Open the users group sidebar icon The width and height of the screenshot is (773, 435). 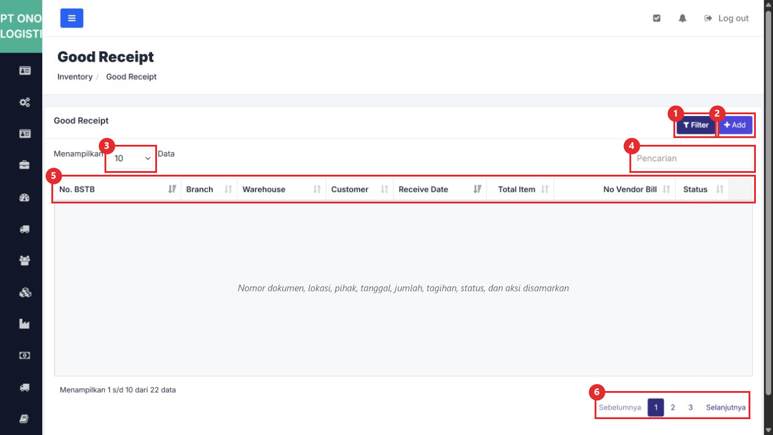(x=24, y=261)
